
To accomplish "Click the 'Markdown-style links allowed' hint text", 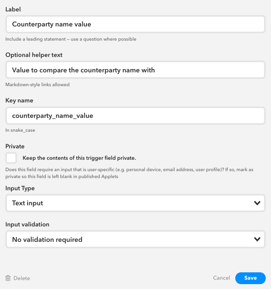I will (x=37, y=85).
